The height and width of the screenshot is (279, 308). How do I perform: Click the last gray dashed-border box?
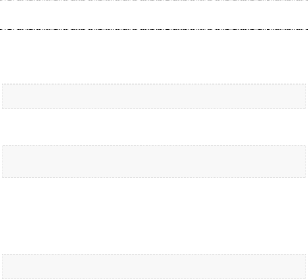point(154,267)
